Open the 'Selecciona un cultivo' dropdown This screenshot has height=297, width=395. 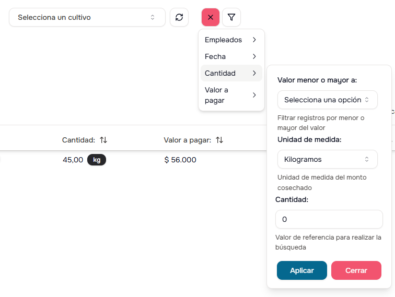[x=87, y=17]
